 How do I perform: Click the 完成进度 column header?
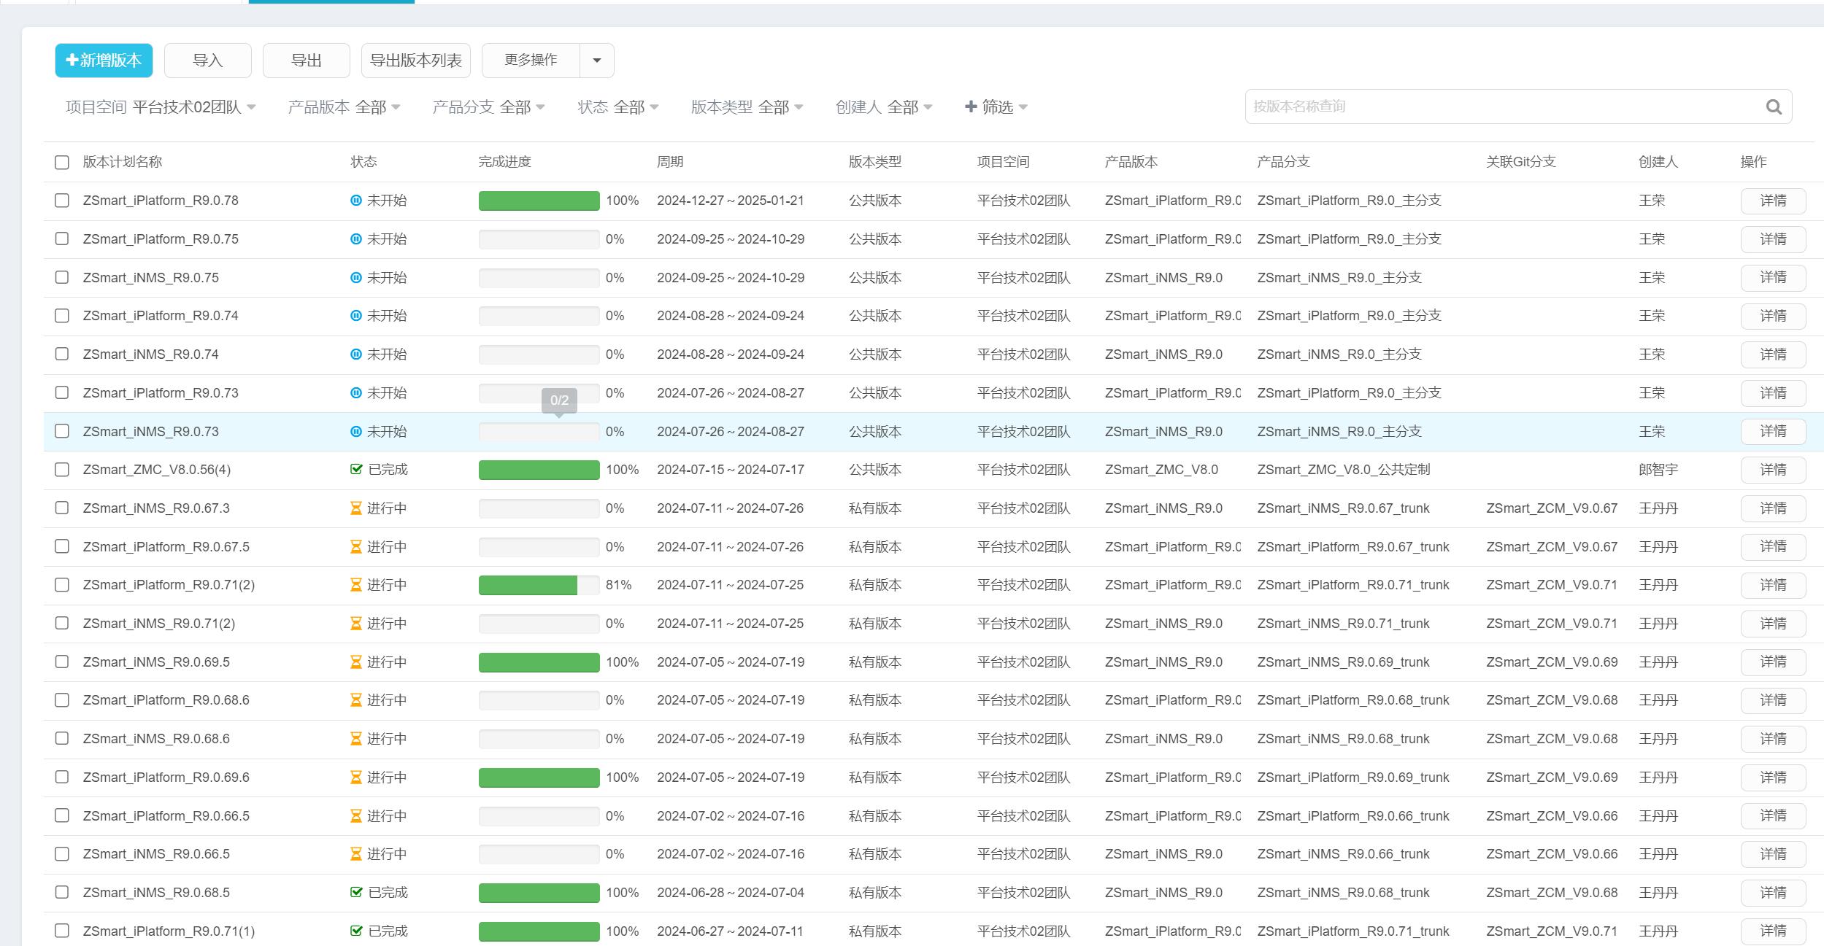click(505, 162)
